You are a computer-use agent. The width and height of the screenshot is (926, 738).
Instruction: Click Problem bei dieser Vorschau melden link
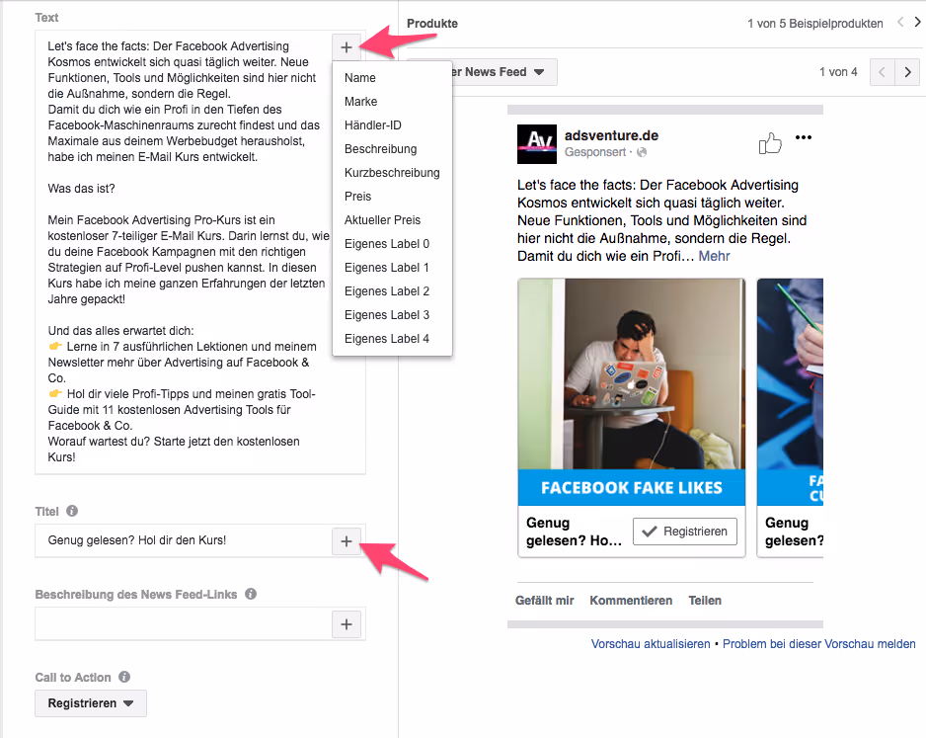[819, 644]
